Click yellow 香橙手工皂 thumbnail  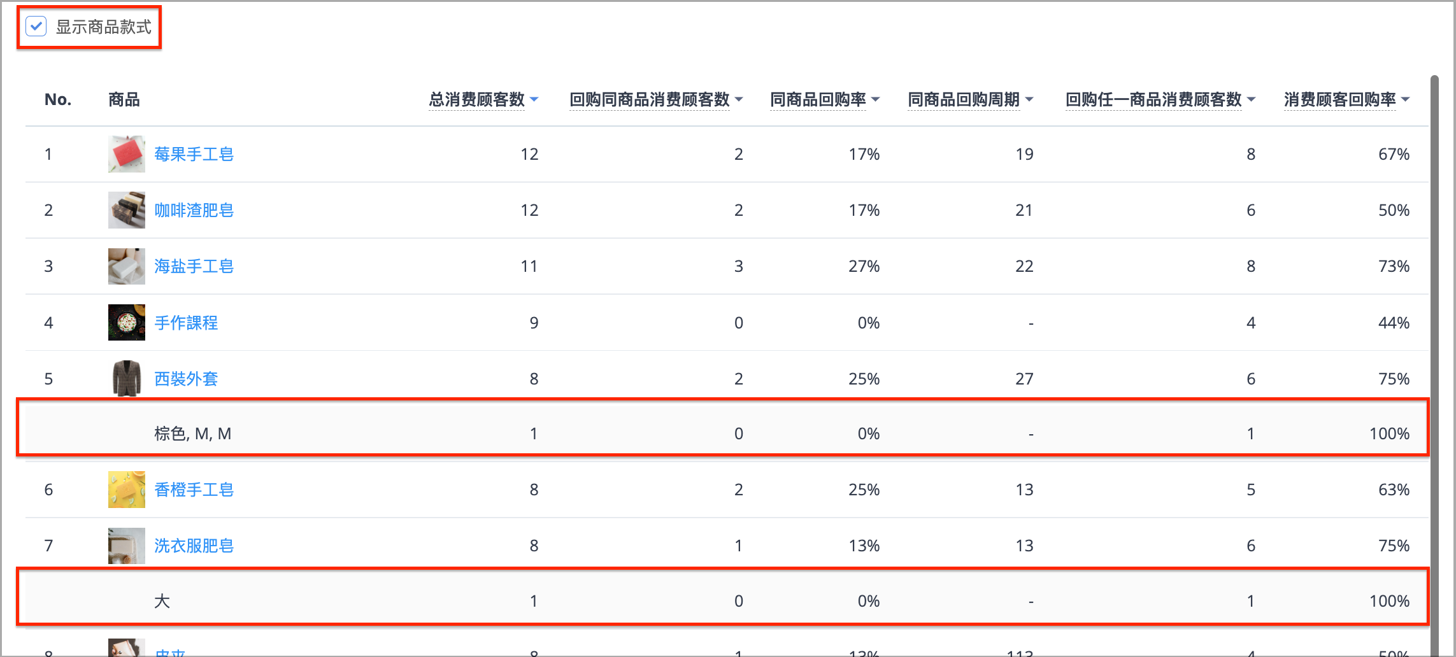point(127,490)
